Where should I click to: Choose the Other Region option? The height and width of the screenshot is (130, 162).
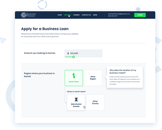tap(93, 78)
